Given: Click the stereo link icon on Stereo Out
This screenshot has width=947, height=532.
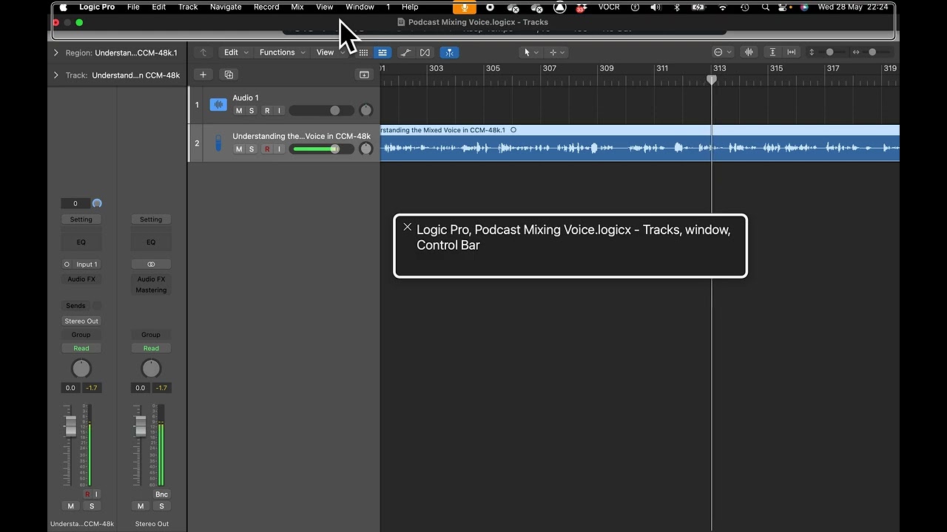Looking at the screenshot, I should tap(151, 264).
